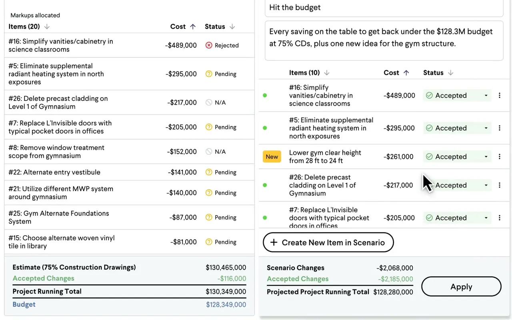Select row #22: Alternate entry vestibule
The height and width of the screenshot is (320, 512).
pyautogui.click(x=129, y=172)
